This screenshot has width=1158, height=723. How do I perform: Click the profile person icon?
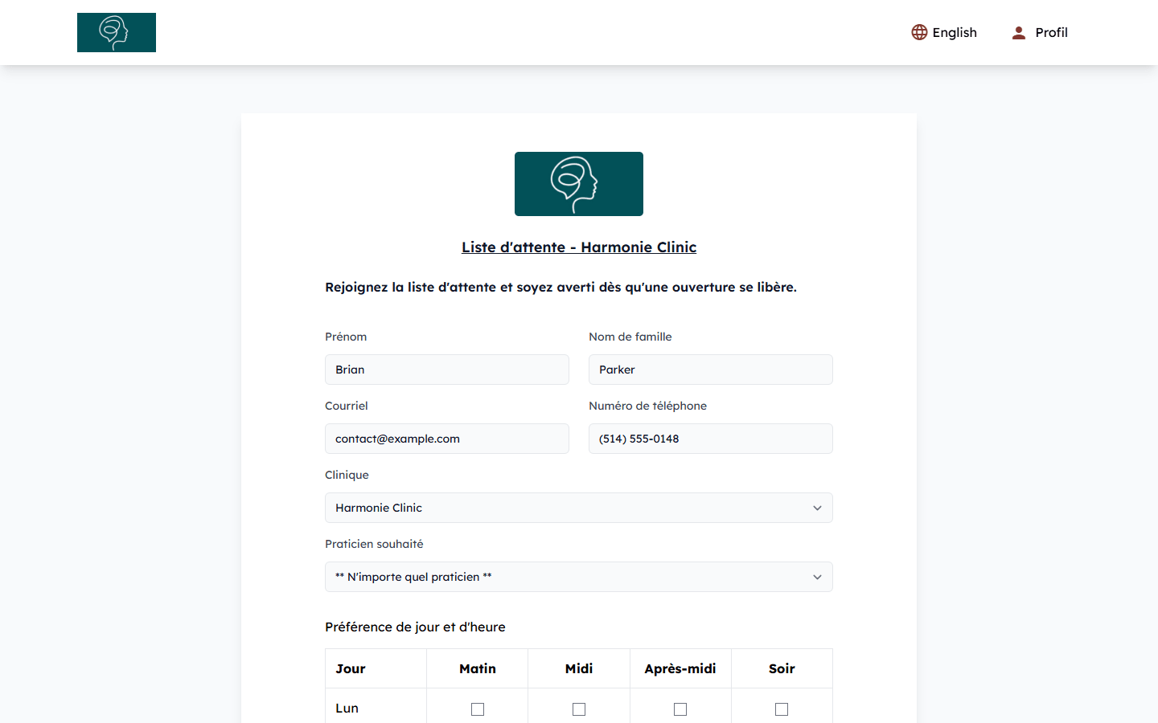1019,32
